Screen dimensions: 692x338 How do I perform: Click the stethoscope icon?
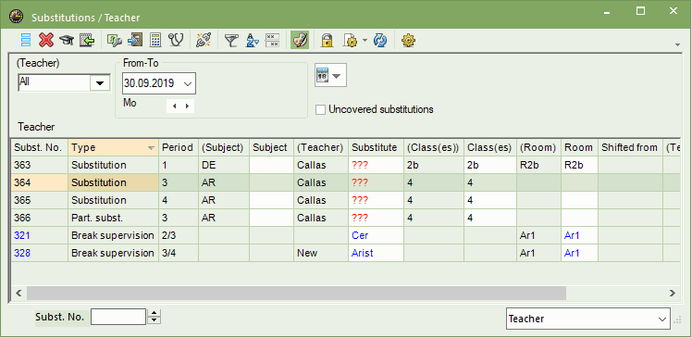click(176, 40)
